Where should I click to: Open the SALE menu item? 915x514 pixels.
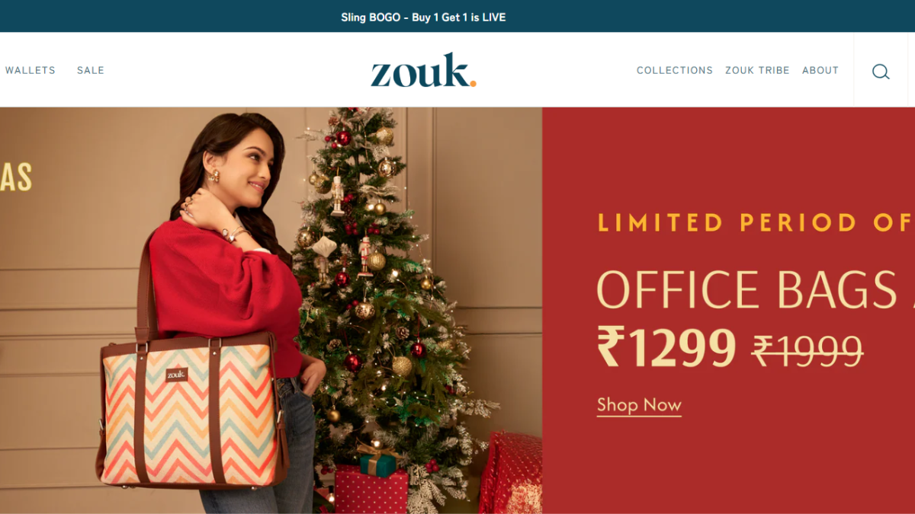[x=91, y=70]
